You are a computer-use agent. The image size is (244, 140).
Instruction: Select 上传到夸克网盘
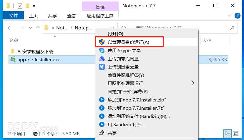pyautogui.click(x=123, y=59)
